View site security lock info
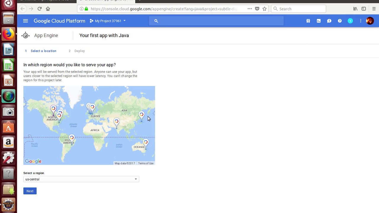 (86, 9)
